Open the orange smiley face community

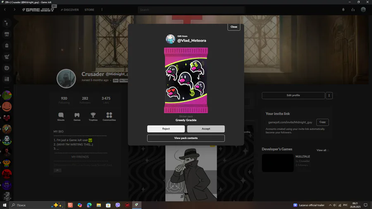[x=7, y=107]
